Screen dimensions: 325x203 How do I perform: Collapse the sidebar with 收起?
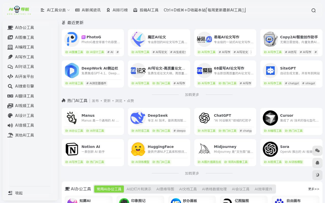click(x=15, y=193)
